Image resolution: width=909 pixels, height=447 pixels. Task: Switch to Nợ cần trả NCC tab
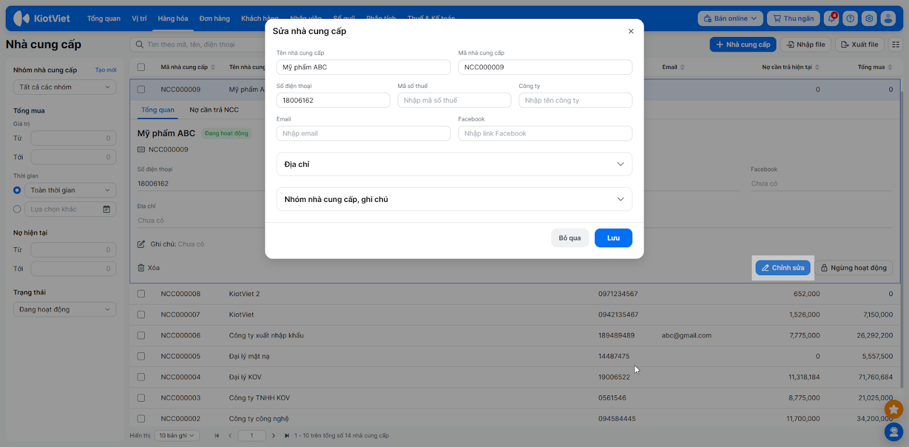[x=214, y=110]
